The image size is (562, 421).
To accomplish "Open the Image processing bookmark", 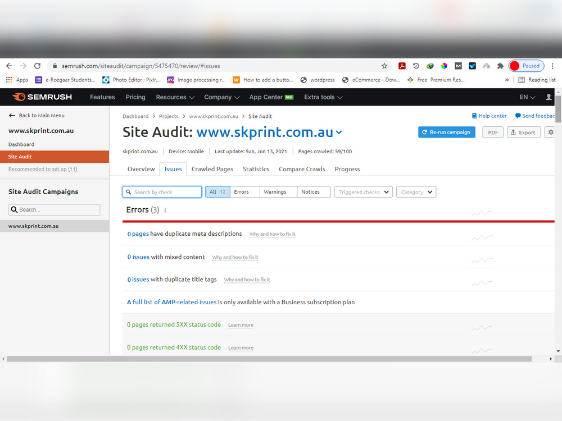I will (196, 80).
